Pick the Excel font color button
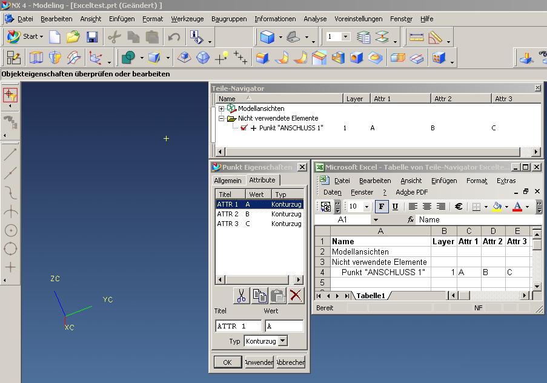The height and width of the screenshot is (383, 547). coord(517,206)
